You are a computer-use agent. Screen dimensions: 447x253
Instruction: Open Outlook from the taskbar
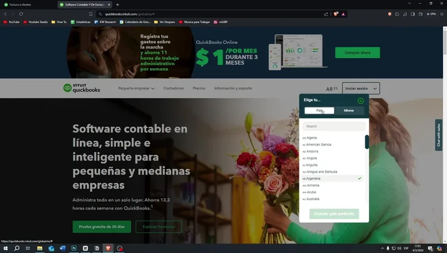tap(51, 248)
